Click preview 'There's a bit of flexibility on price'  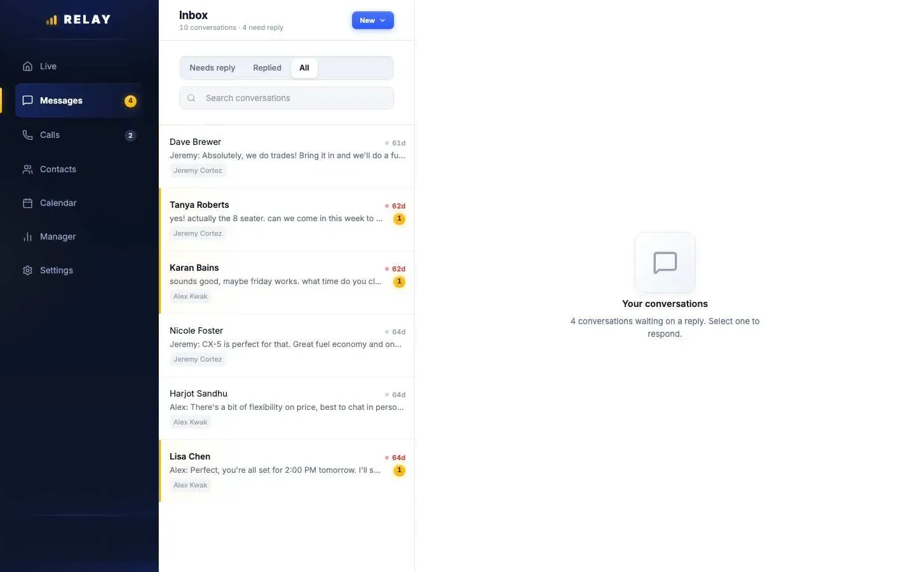pyautogui.click(x=287, y=407)
